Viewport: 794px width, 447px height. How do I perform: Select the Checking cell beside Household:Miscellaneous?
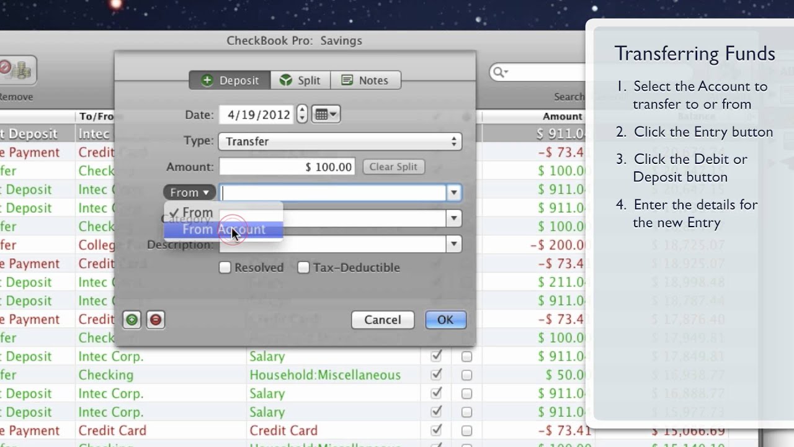click(105, 375)
